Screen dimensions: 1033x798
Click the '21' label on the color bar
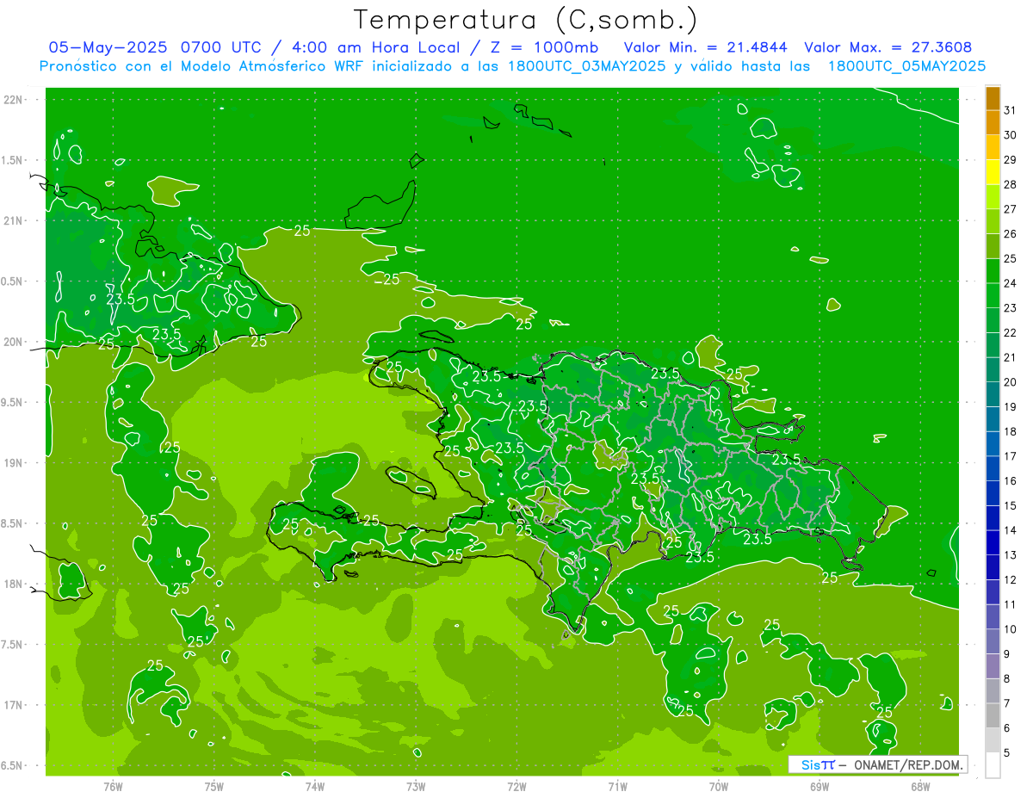click(x=1011, y=357)
